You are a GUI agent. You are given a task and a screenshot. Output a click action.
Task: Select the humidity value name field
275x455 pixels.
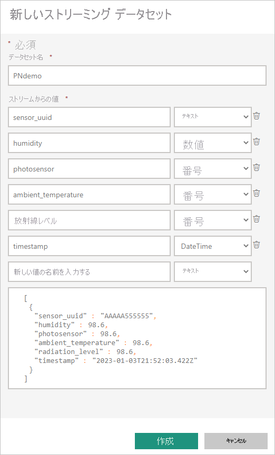[x=89, y=143]
